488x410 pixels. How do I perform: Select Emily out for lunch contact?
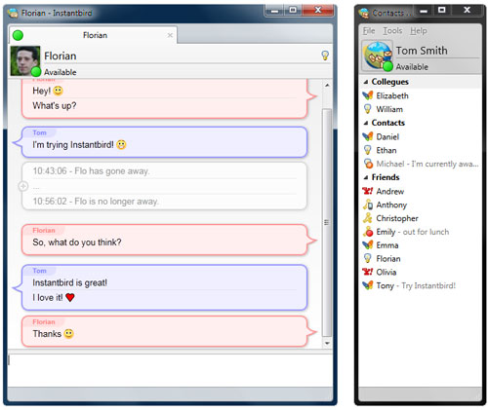[420, 232]
